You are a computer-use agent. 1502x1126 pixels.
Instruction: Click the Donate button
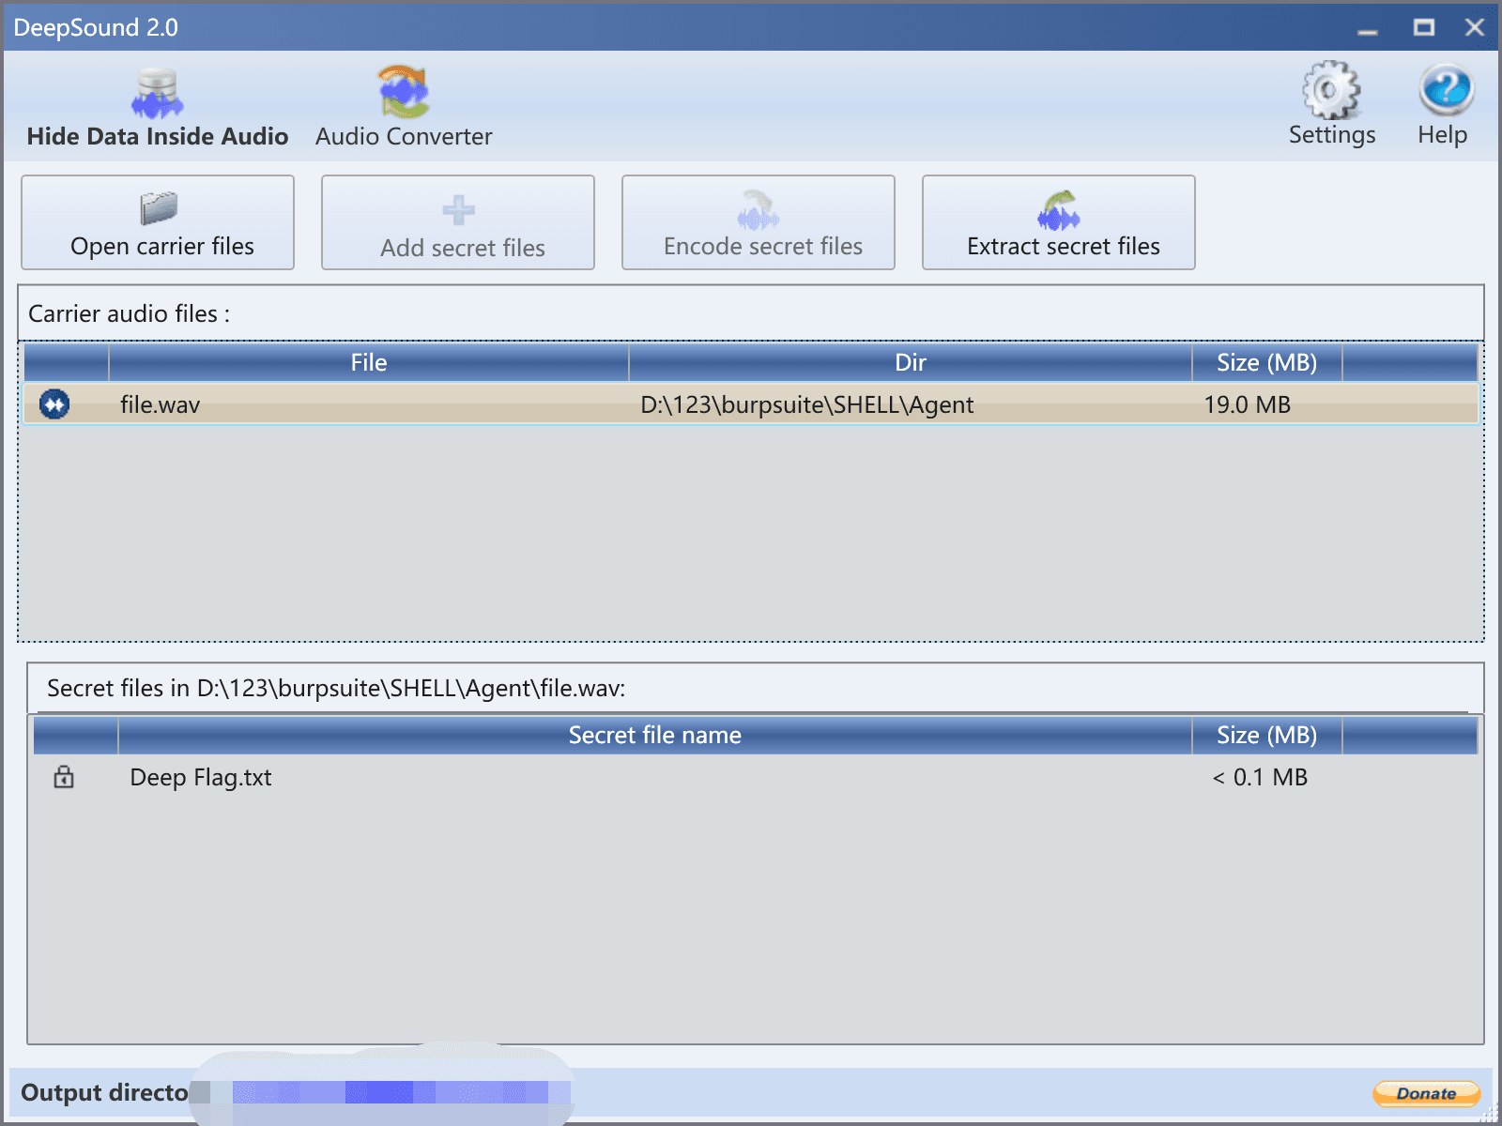click(1426, 1093)
